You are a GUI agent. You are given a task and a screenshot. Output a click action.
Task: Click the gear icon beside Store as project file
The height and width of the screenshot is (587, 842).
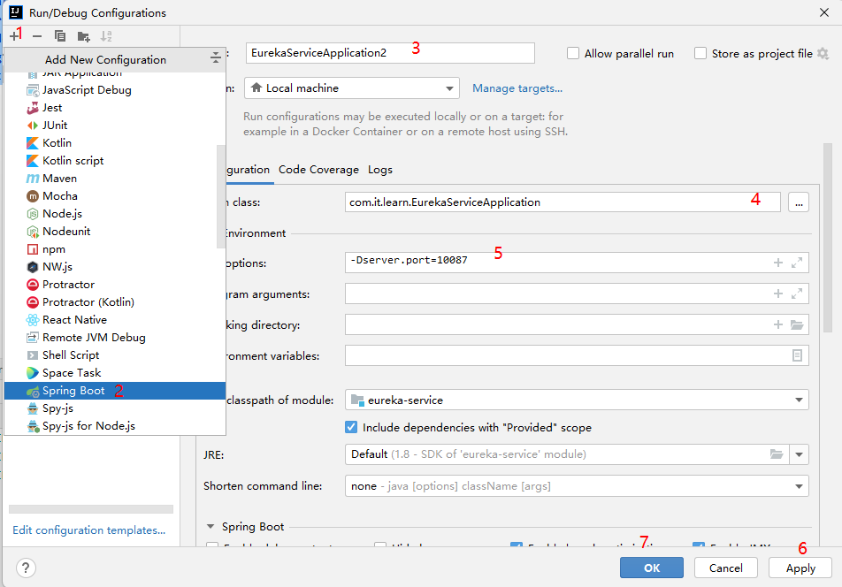(x=823, y=54)
